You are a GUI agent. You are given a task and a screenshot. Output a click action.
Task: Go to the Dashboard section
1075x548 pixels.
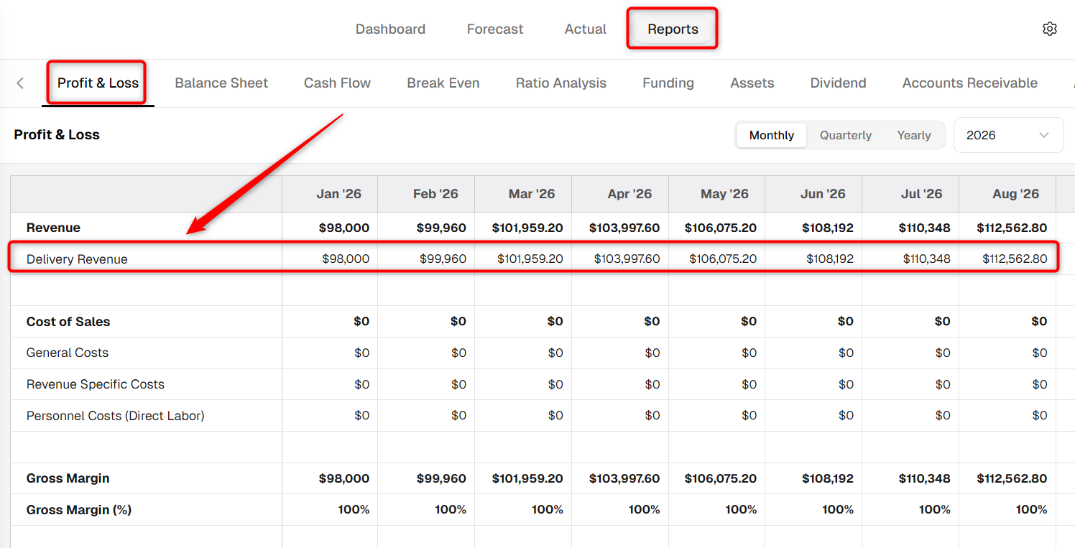(390, 29)
